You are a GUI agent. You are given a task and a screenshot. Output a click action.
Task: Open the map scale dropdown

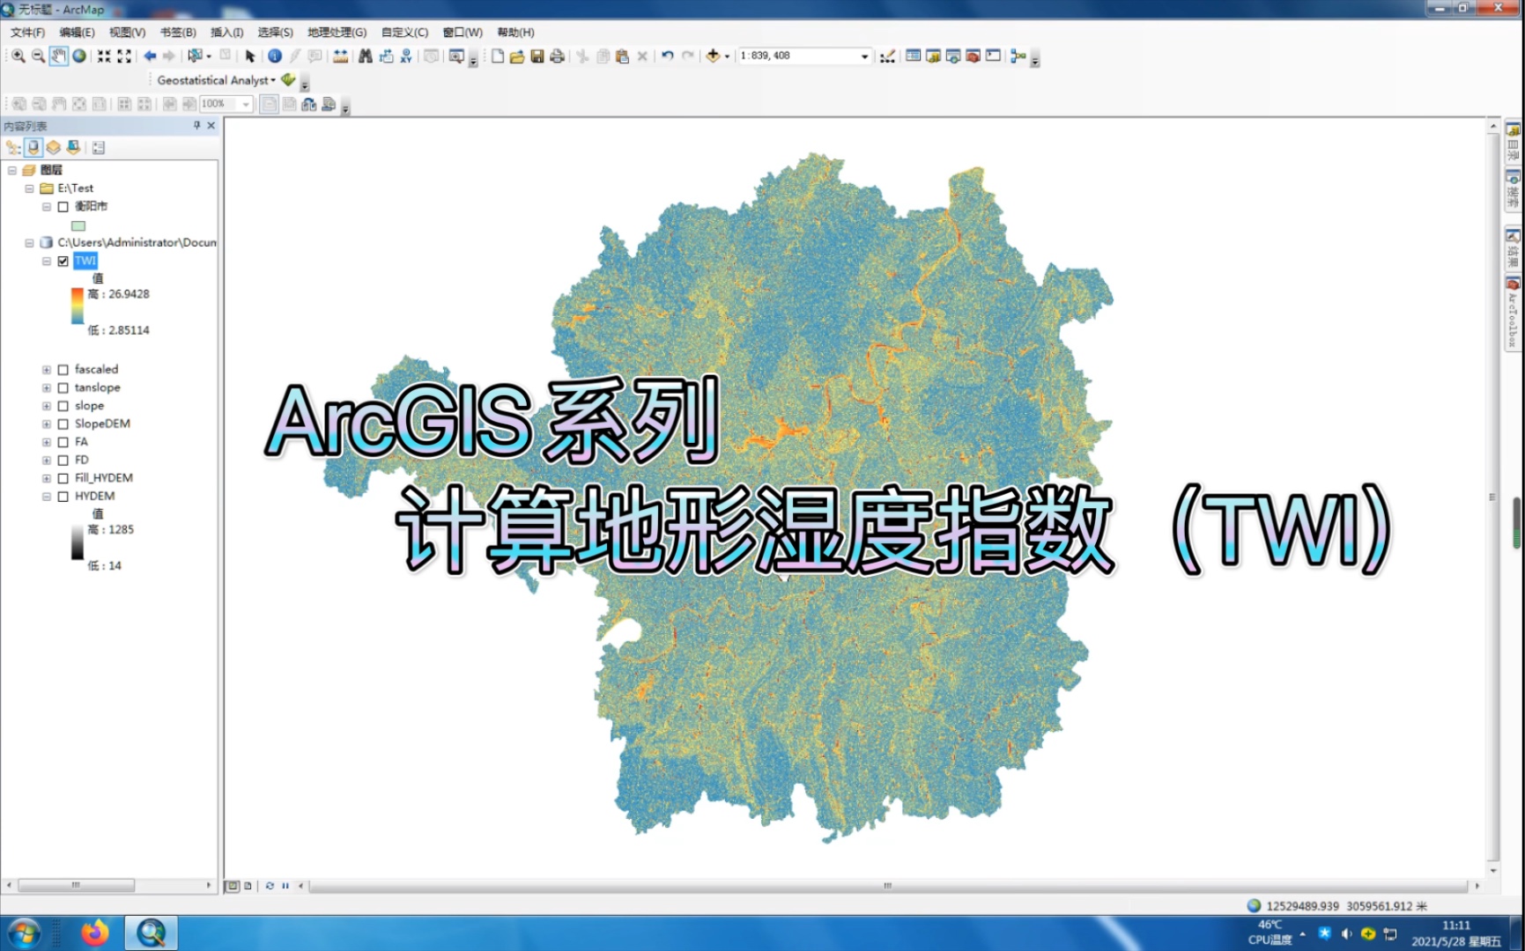point(864,55)
